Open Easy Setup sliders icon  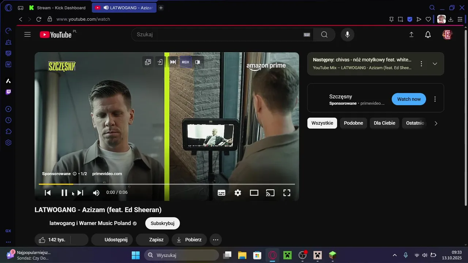(x=460, y=19)
